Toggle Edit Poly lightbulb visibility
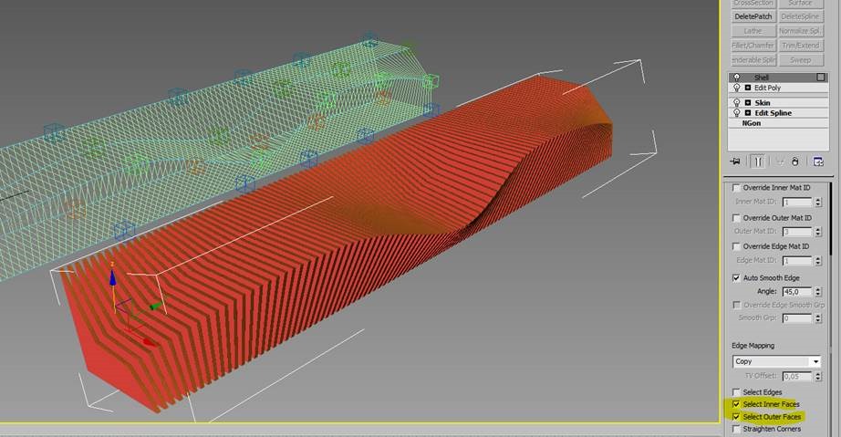The image size is (841, 437). 735,88
